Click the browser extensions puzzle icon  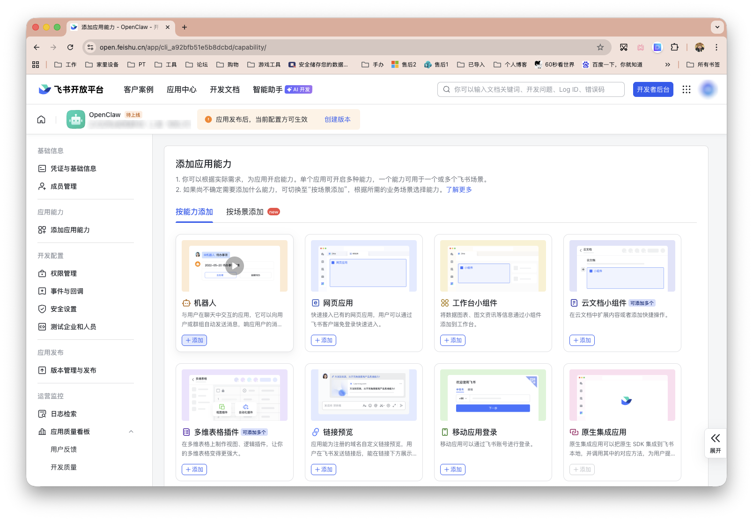coord(674,47)
